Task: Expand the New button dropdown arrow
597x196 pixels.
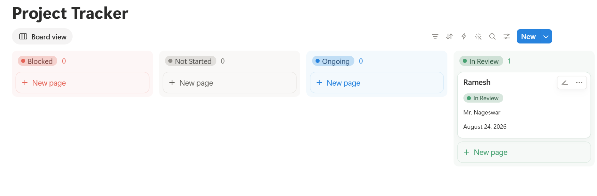Action: coord(546,36)
